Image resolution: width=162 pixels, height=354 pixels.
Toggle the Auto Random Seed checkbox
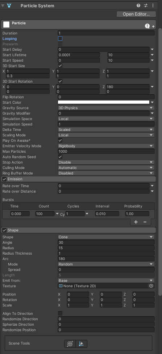60,157
